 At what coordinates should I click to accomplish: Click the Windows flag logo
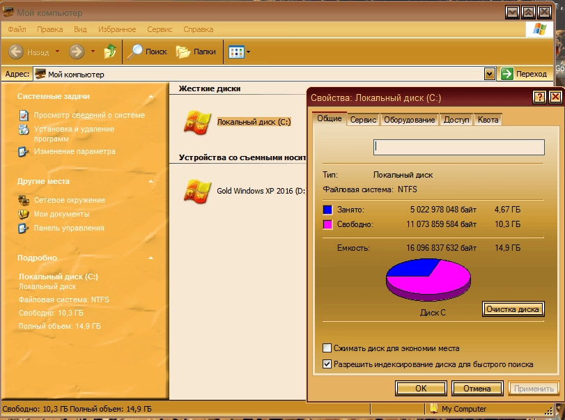coord(539,29)
